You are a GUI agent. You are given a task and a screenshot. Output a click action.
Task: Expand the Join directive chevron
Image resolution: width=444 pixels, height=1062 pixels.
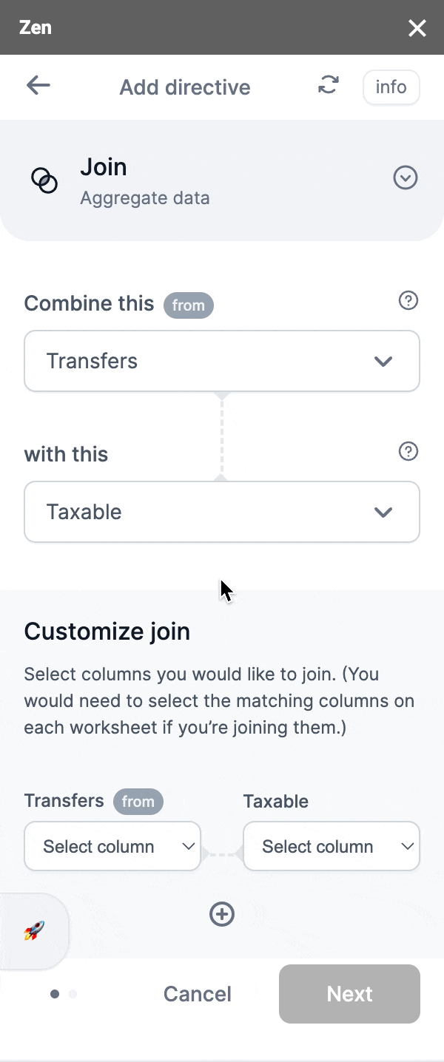tap(405, 178)
